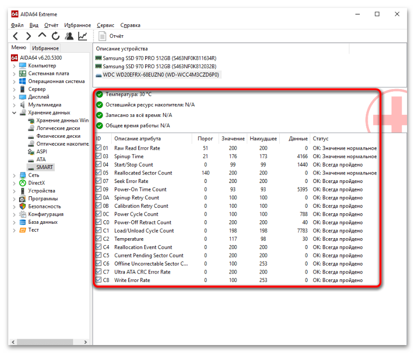The width and height of the screenshot is (415, 353).
Task: Expand the Сеть tree node
Action: click(14, 176)
